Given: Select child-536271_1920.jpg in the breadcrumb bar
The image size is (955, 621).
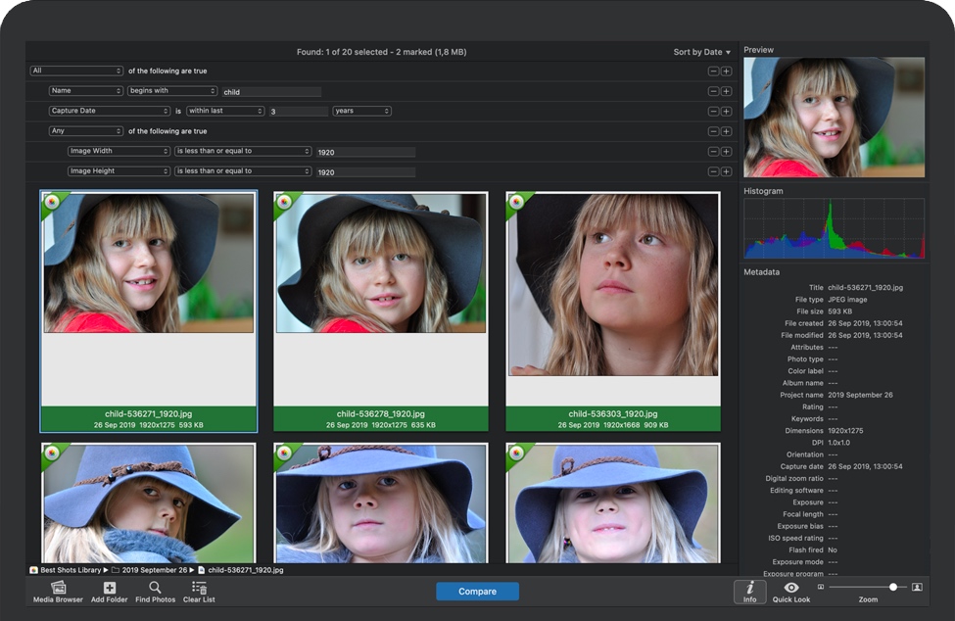Looking at the screenshot, I should (243, 569).
